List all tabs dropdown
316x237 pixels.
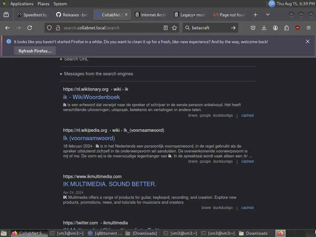pos(268,15)
